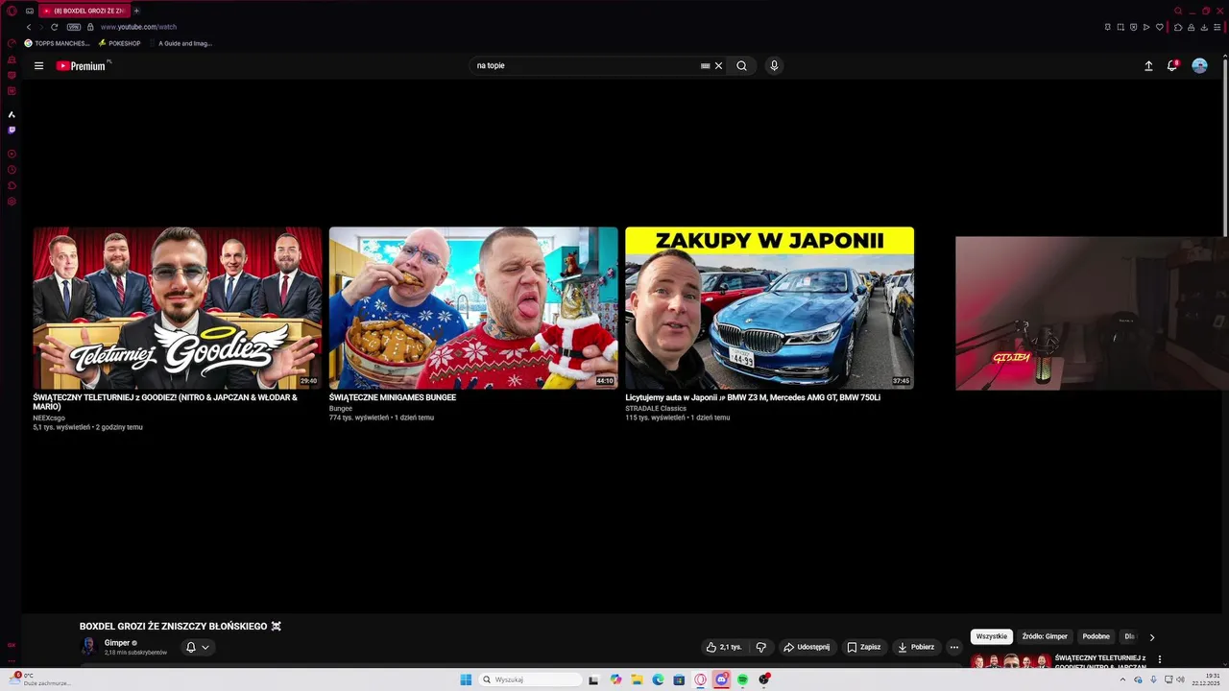1229x691 pixels.
Task: Open NEEXcsgo channel name
Action: [x=49, y=418]
